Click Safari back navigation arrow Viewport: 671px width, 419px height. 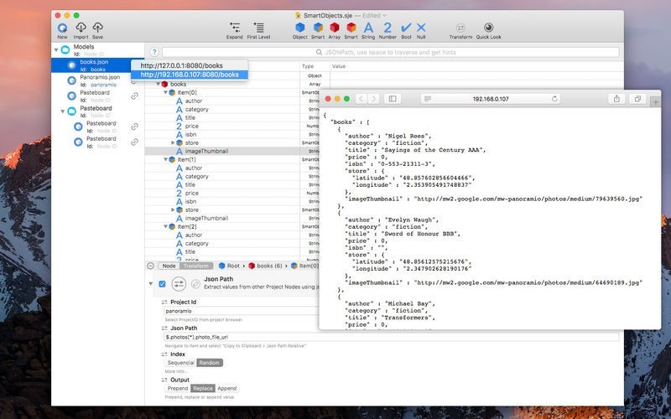(x=361, y=99)
